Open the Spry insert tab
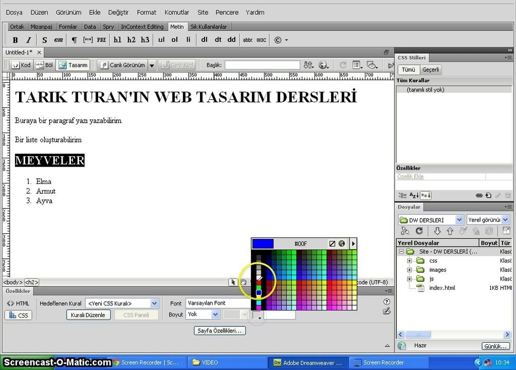 click(108, 27)
